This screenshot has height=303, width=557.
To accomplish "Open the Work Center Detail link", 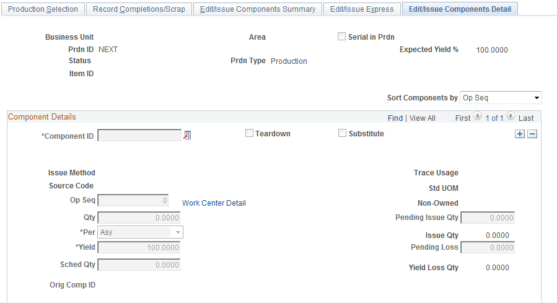I will tap(214, 203).
